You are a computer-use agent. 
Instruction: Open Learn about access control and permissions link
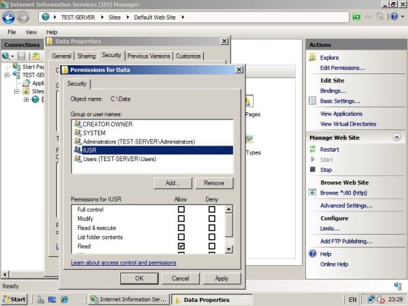[124, 262]
